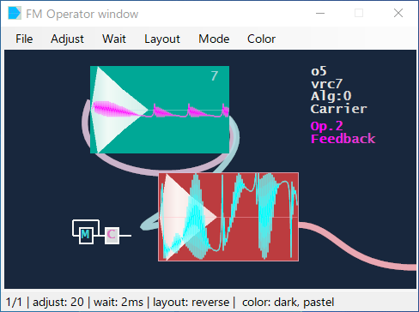Click the pink Op.2 label
Image resolution: width=419 pixels, height=312 pixels.
tap(327, 126)
